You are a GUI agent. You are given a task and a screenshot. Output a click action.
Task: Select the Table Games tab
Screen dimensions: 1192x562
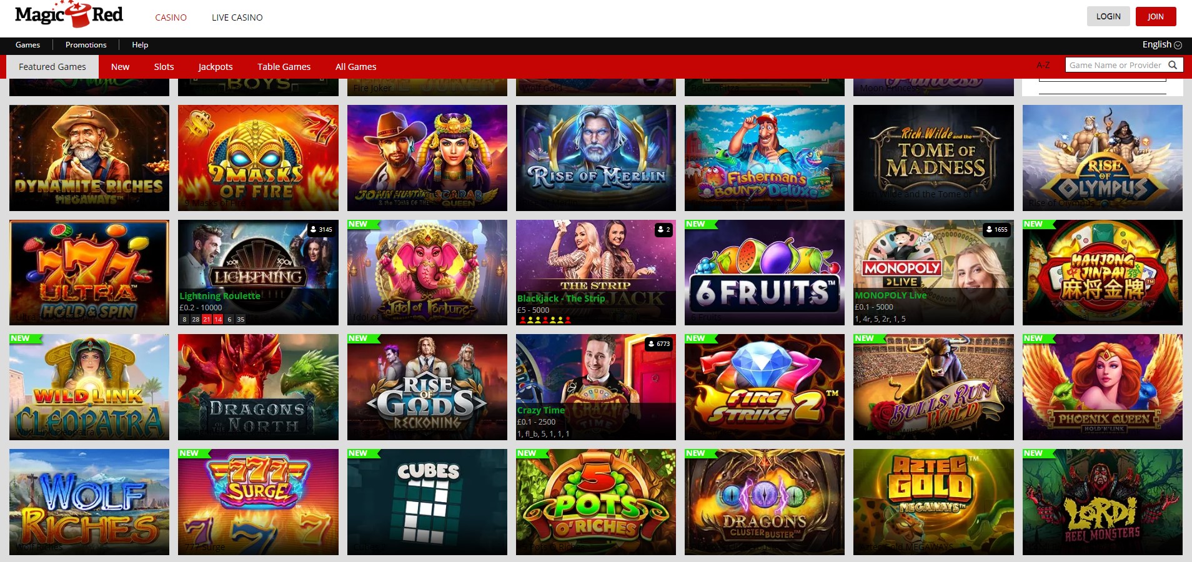click(284, 67)
